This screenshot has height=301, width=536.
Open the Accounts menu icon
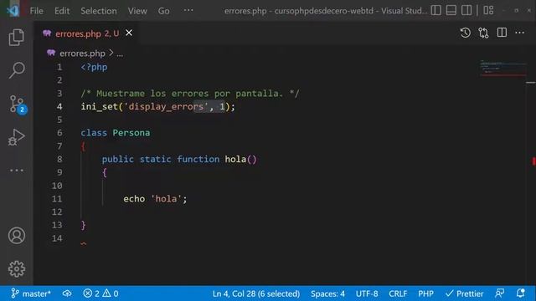[x=17, y=236]
